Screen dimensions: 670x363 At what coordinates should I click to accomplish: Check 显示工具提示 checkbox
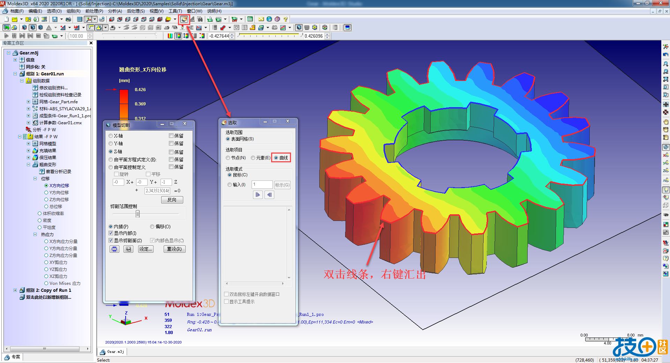[x=226, y=302]
